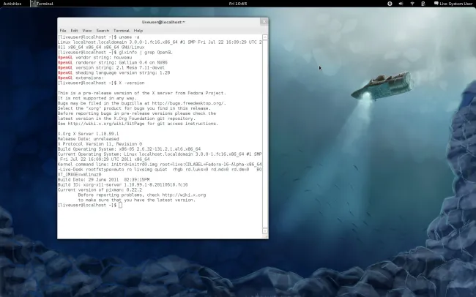Open the Activities overview
Viewport: 476px width, 297px height.
pyautogui.click(x=12, y=4)
